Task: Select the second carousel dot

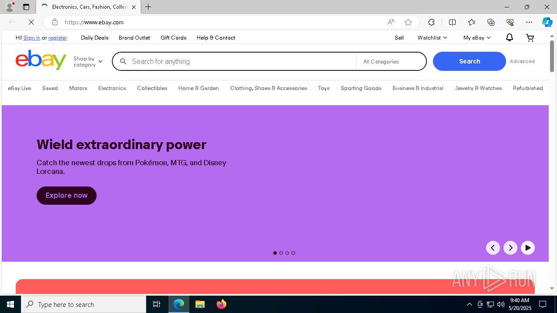Action: 281,253
